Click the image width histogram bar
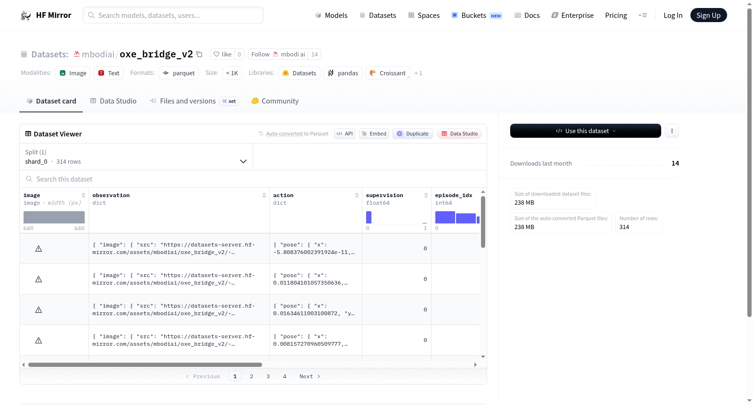This screenshot has width=753, height=405. tap(54, 217)
